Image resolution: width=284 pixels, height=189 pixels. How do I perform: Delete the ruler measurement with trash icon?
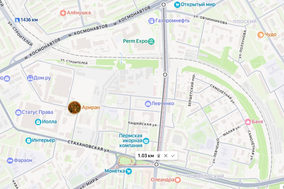[x=159, y=156]
